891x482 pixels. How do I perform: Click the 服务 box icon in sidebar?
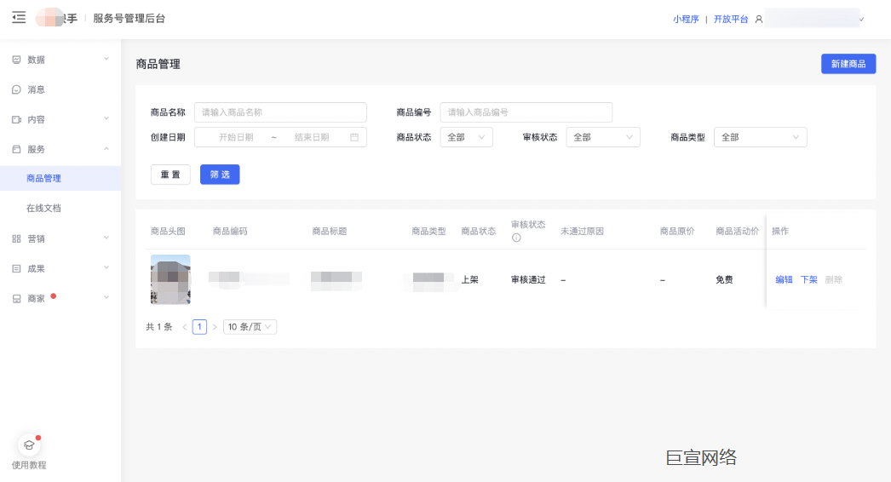click(16, 149)
